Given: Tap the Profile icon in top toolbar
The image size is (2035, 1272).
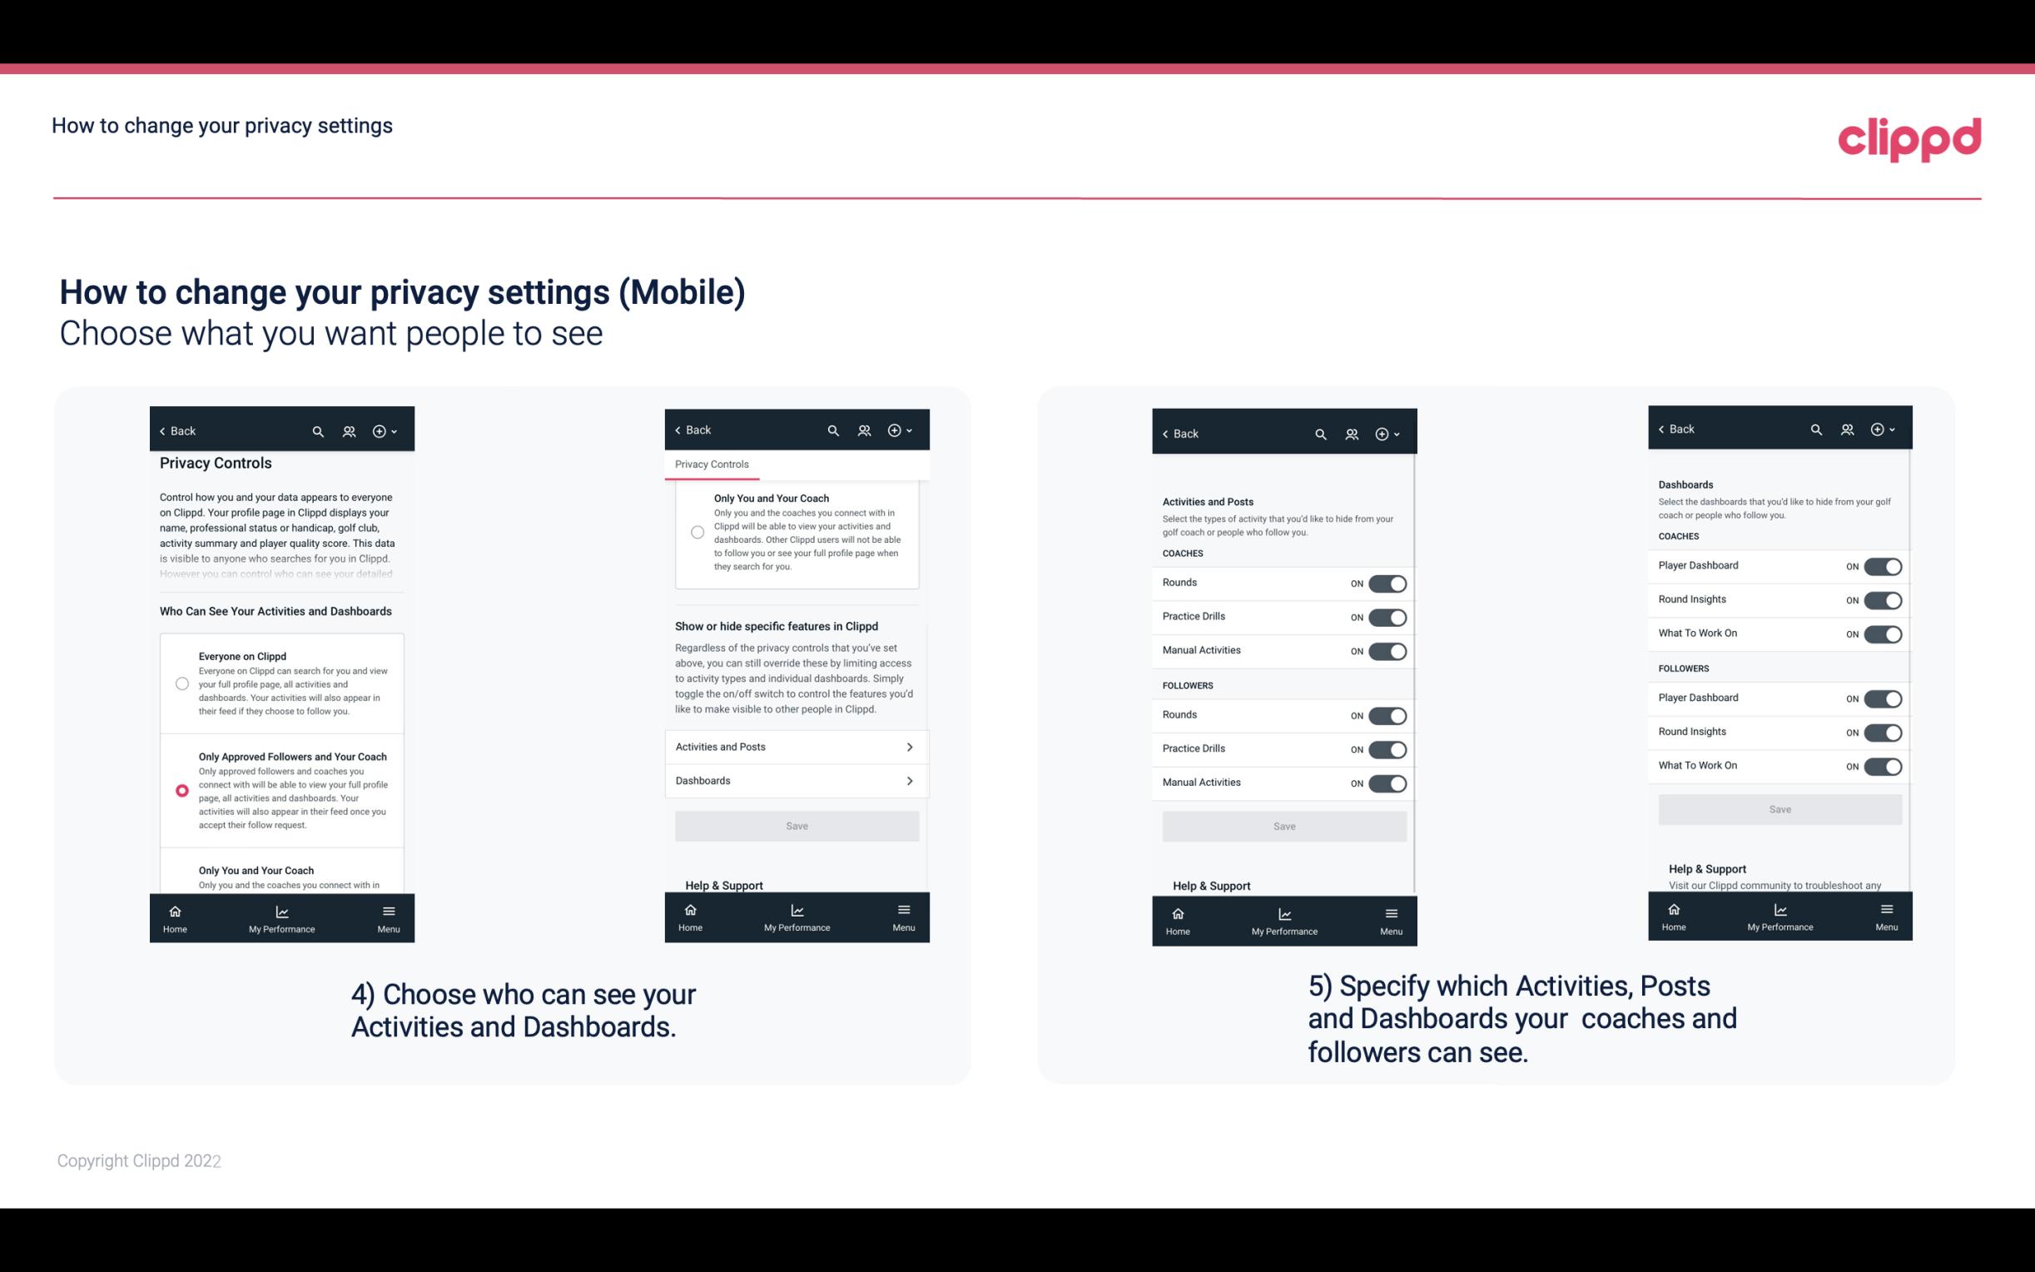Looking at the screenshot, I should [x=347, y=431].
